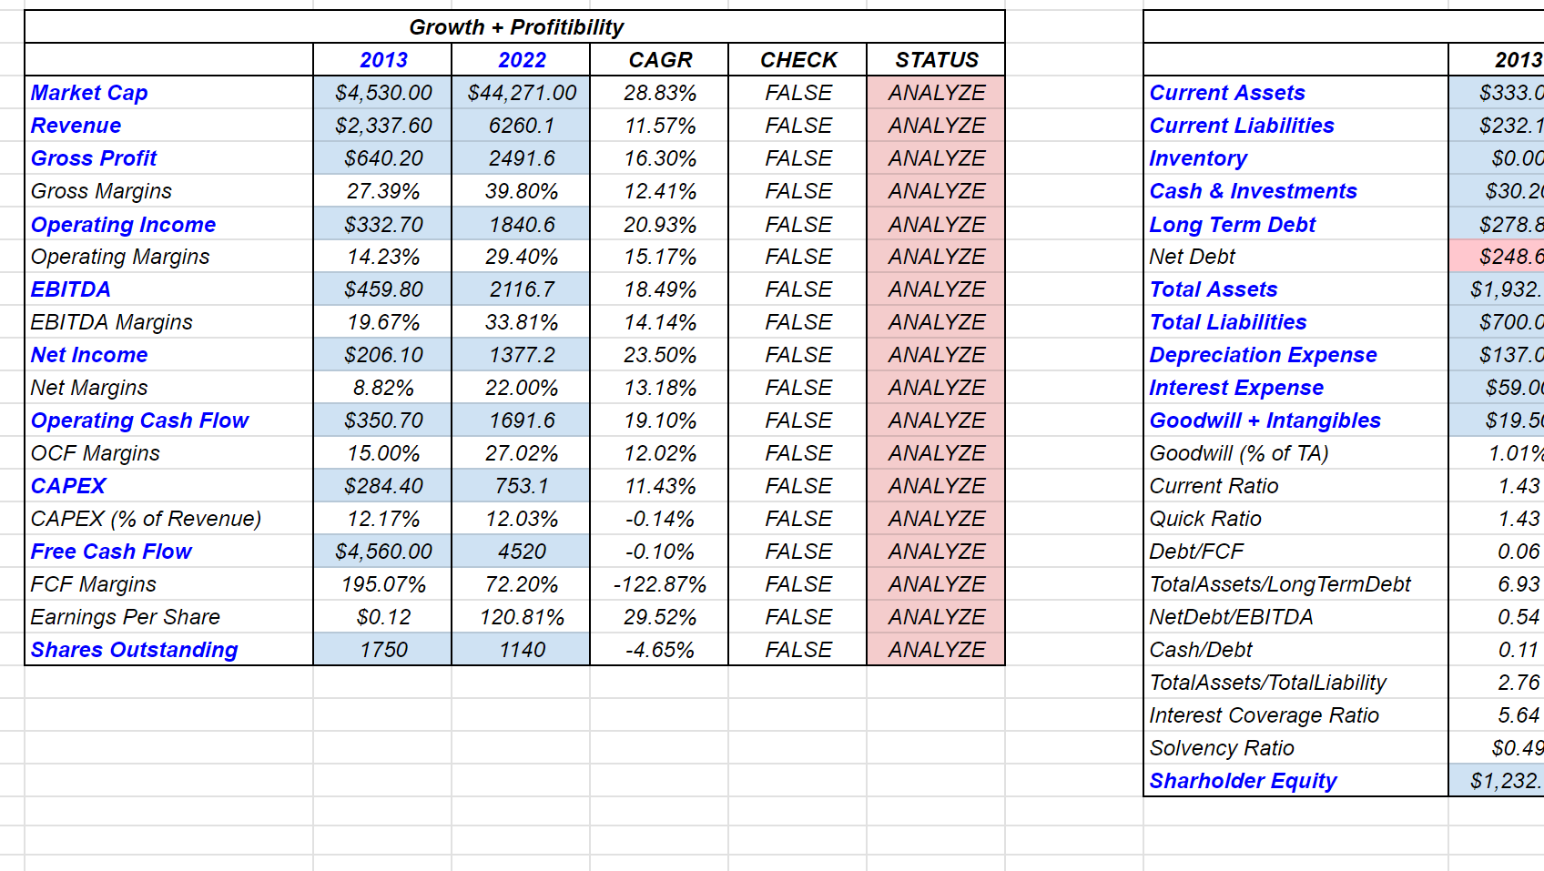Click the EBITDA CAGR cell showing 18.49%

[660, 289]
